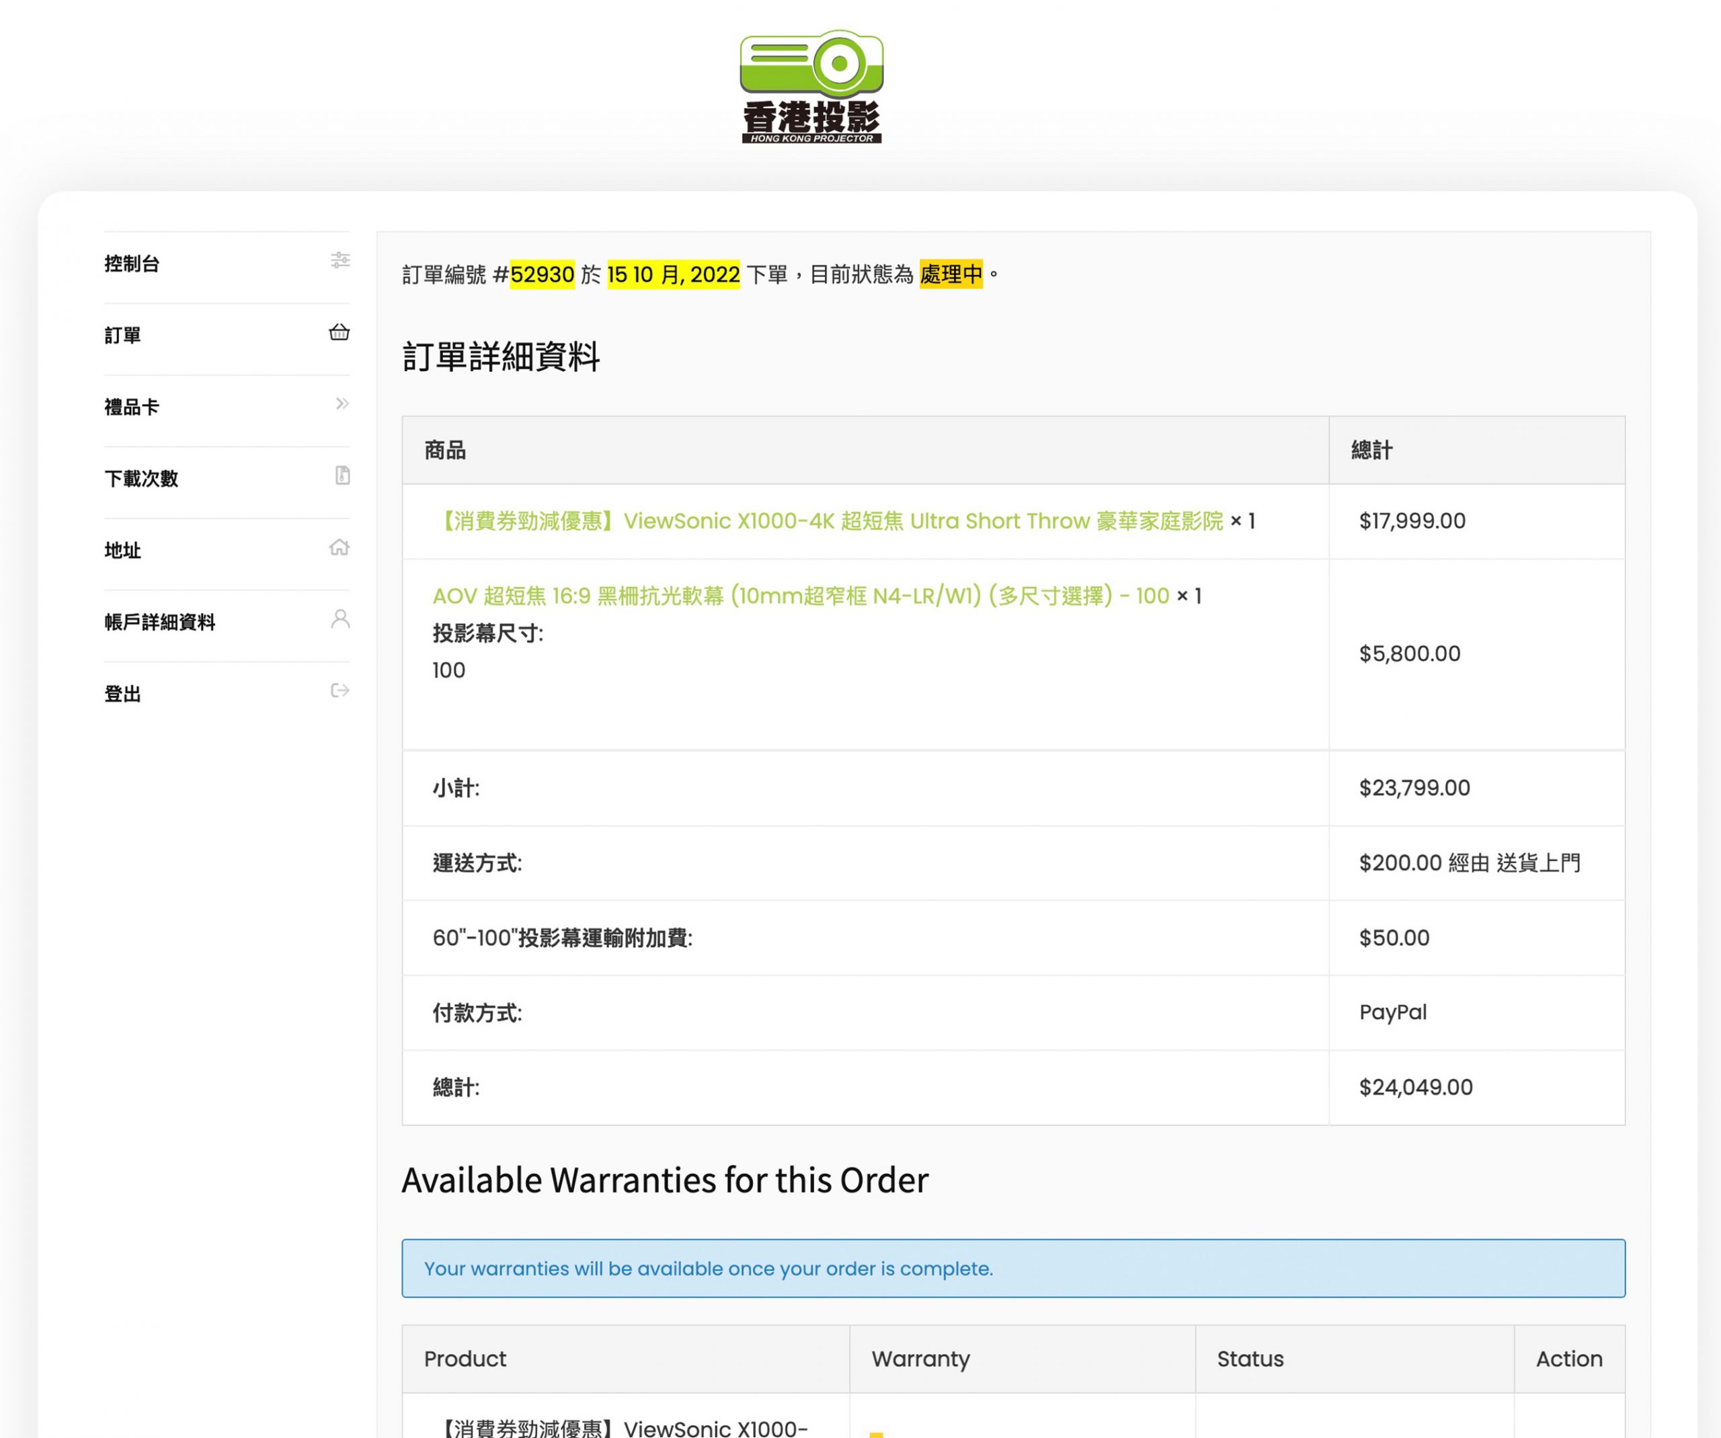Open the ViewSonic X1000-4K product link
The image size is (1721, 1438).
pos(828,521)
